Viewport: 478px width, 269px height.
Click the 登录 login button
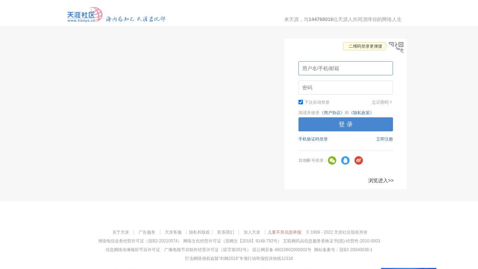[346, 124]
